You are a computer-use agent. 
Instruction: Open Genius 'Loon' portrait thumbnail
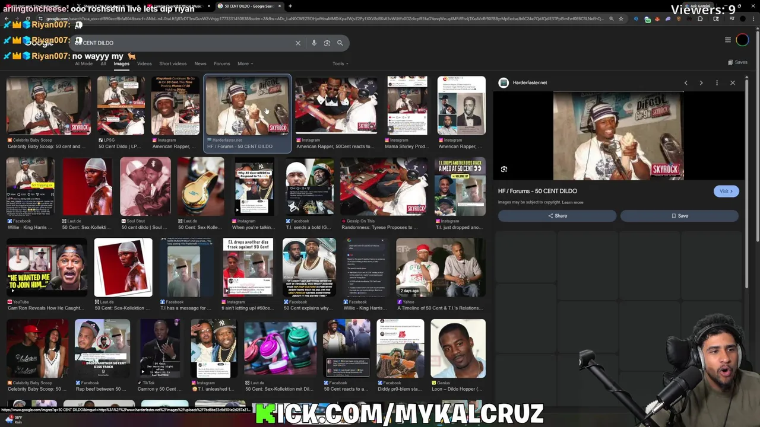pos(458,349)
